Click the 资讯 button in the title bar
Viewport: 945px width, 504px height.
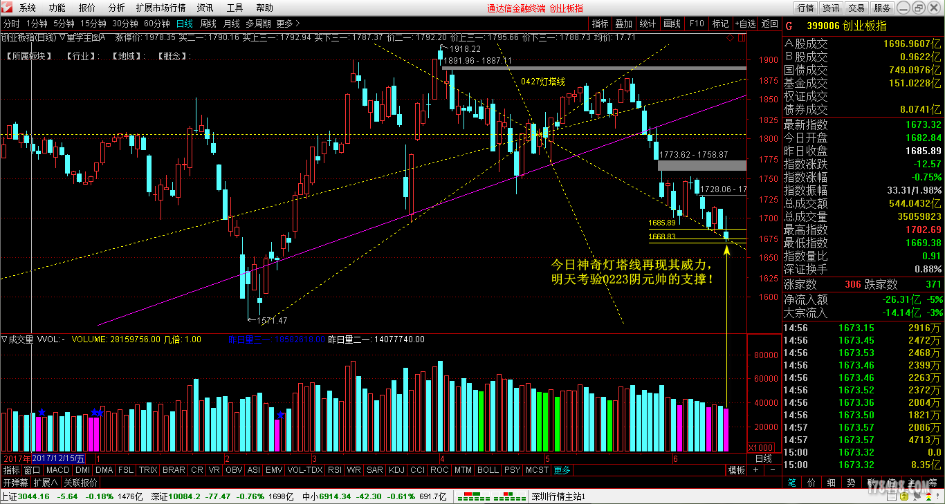(831, 8)
